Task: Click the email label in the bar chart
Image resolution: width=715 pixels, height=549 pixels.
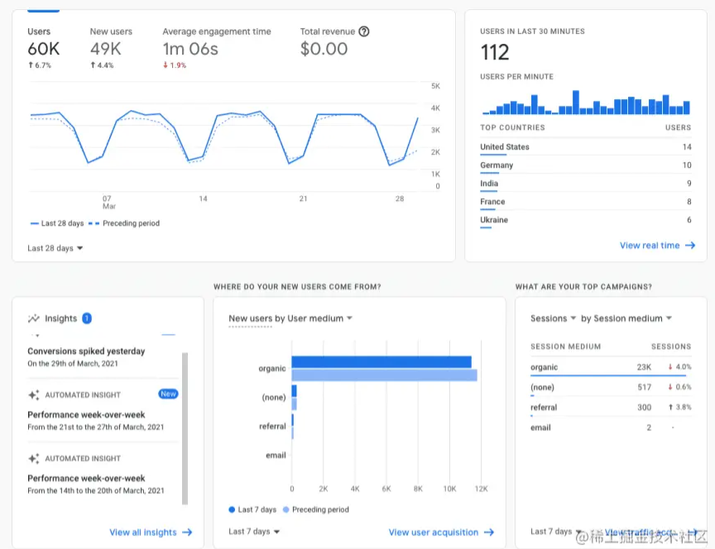Action: pos(276,455)
